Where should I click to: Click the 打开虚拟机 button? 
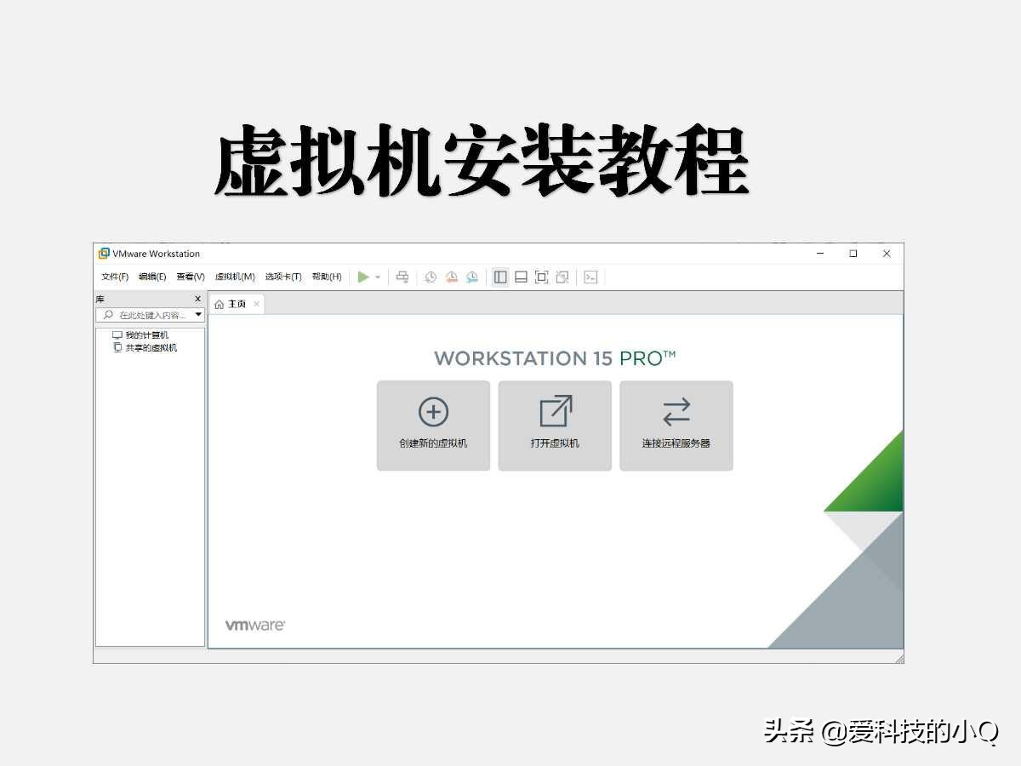point(555,426)
